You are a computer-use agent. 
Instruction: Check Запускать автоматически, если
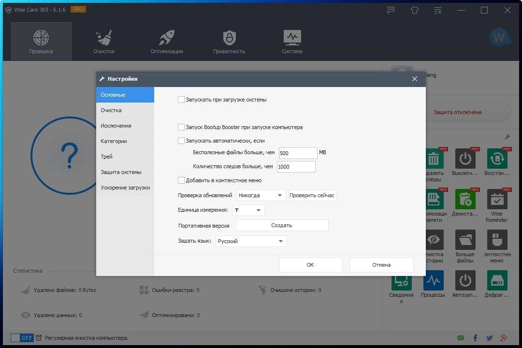181,141
